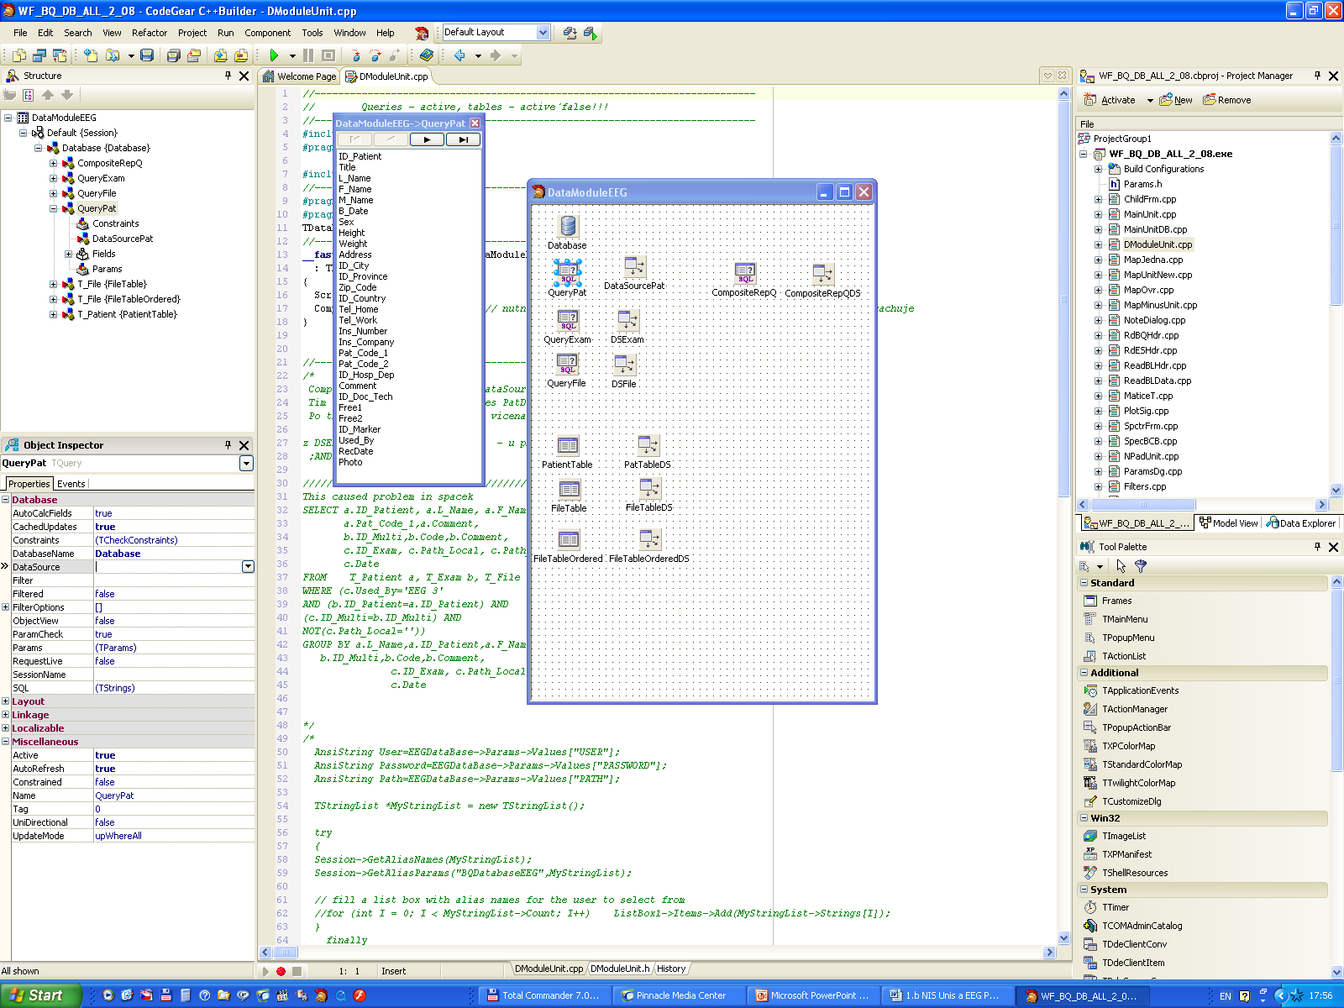Image resolution: width=1344 pixels, height=1008 pixels.
Task: Click the Save All toolbar icon
Action: (x=174, y=55)
